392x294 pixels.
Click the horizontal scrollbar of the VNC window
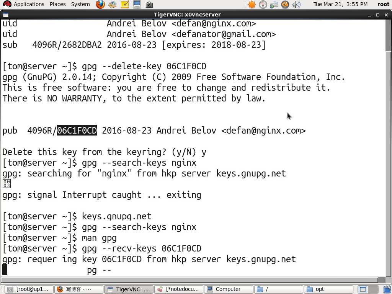pos(189,280)
